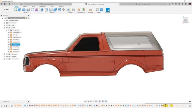Collapse the Comments panel
Viewport: 192px width, 108px height.
[x=29, y=101]
